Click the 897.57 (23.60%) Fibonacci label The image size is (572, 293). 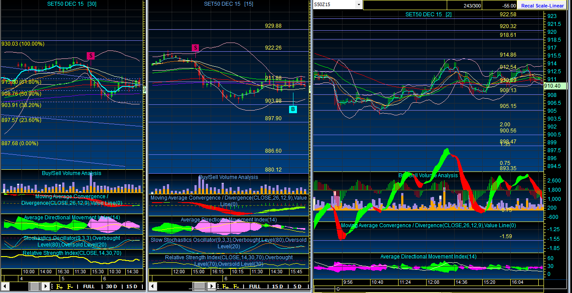click(x=21, y=120)
